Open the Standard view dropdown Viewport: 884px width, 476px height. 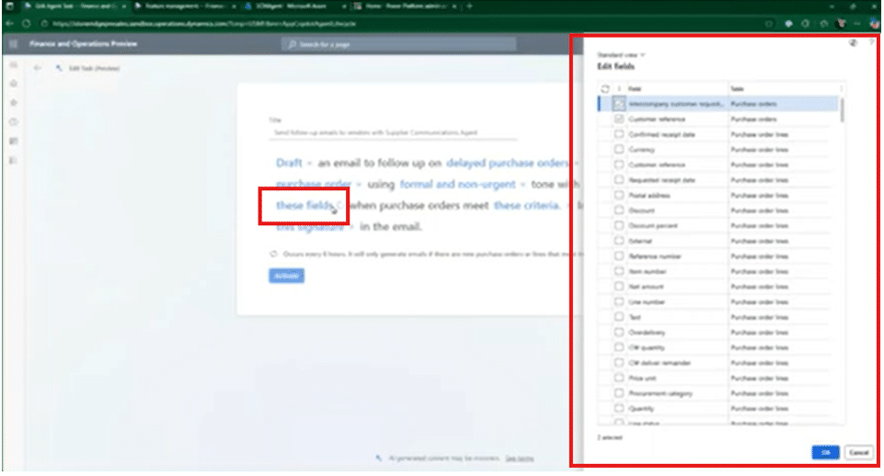click(x=621, y=55)
